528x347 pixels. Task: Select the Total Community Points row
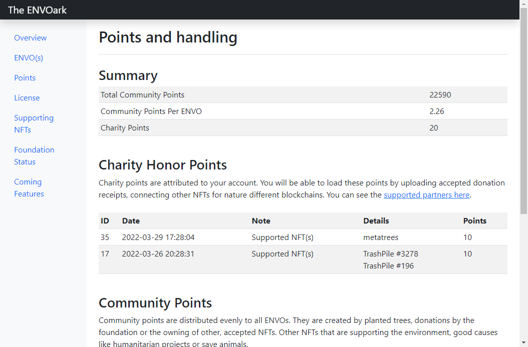point(303,95)
